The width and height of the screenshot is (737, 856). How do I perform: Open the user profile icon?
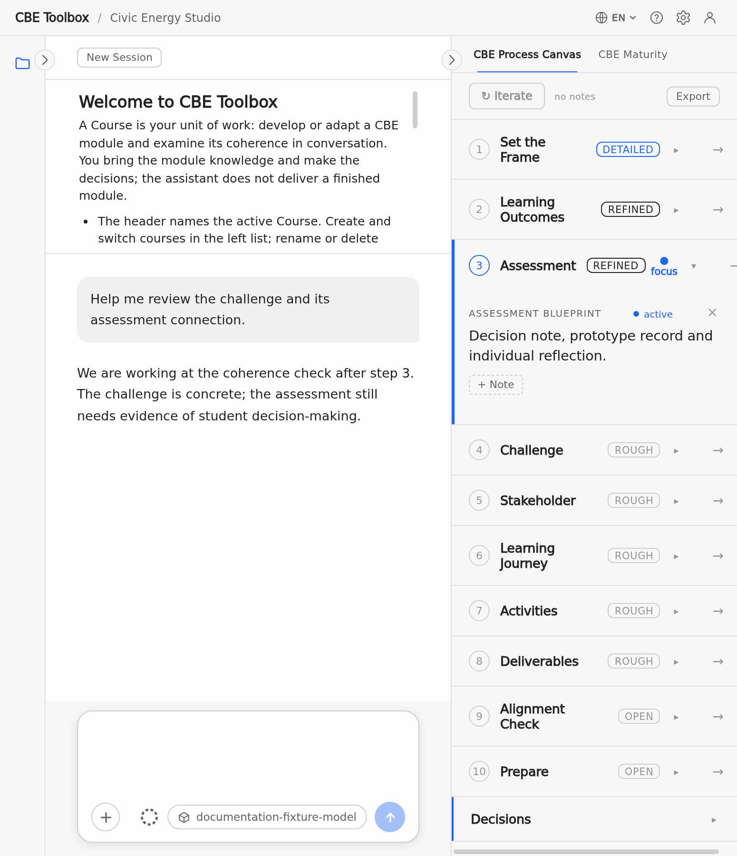[710, 18]
